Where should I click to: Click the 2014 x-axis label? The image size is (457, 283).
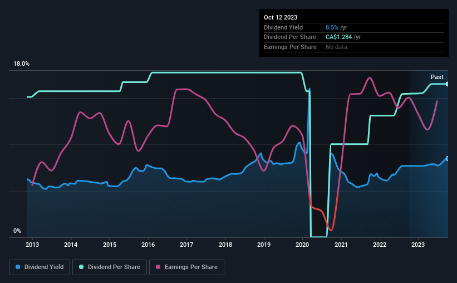point(71,245)
